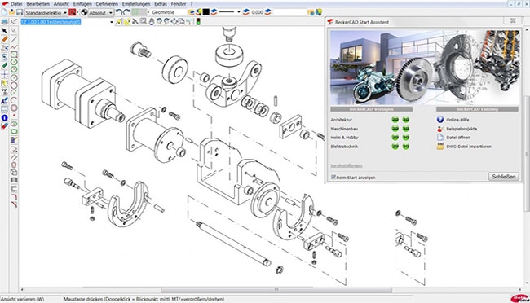Click the hand pan view icon
The height and width of the screenshot is (303, 530).
(152, 22)
